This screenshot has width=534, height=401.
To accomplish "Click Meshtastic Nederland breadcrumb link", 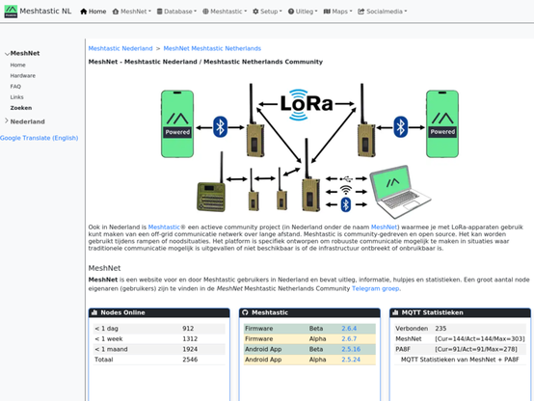I will [x=120, y=48].
